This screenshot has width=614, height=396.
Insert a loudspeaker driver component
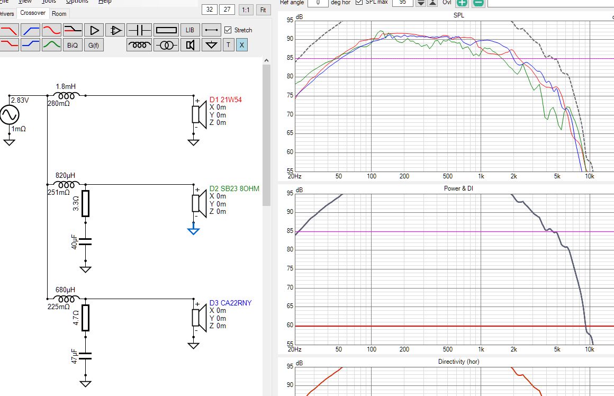coord(190,45)
